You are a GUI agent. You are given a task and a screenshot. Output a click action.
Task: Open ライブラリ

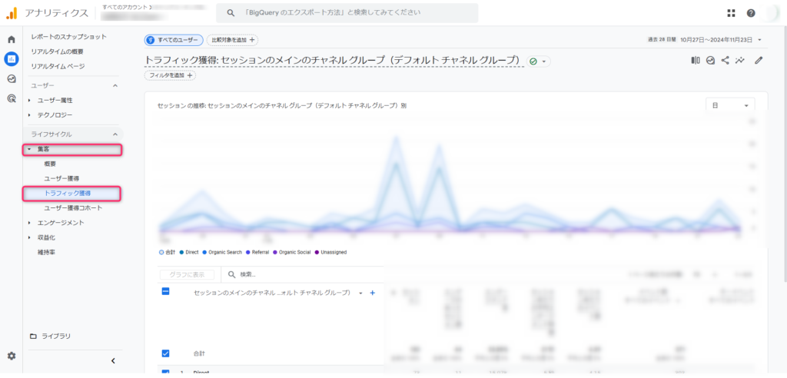(x=56, y=336)
